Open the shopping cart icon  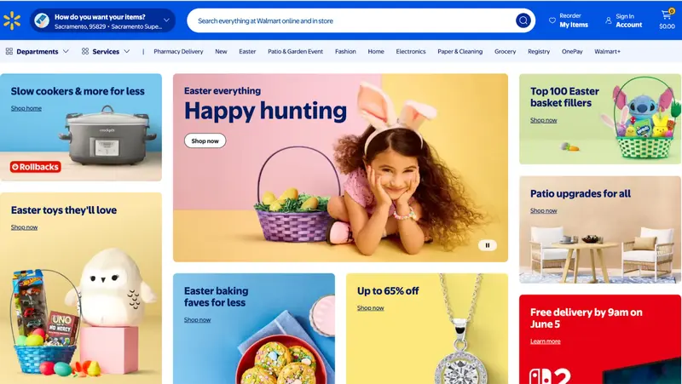667,15
